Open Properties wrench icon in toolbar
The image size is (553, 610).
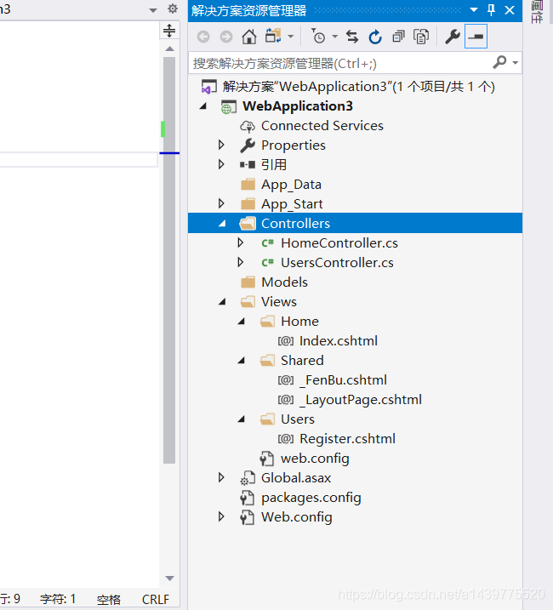[453, 37]
